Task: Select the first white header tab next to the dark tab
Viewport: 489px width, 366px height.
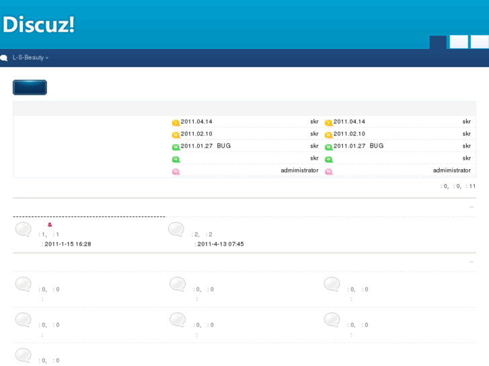Action: tap(459, 42)
